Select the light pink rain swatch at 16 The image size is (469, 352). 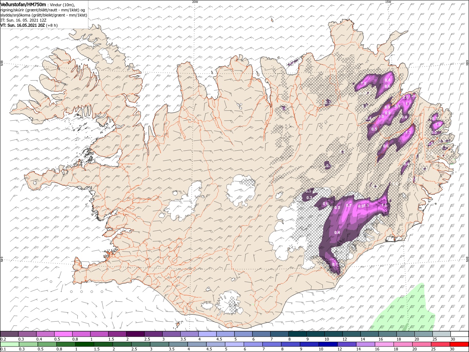pos(384,344)
